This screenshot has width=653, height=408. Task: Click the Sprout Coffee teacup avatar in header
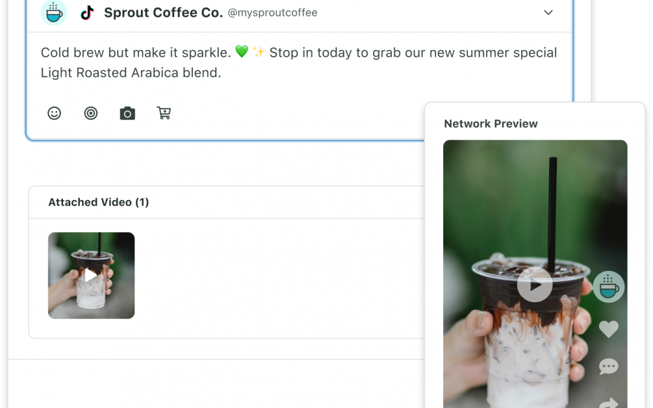pos(54,13)
